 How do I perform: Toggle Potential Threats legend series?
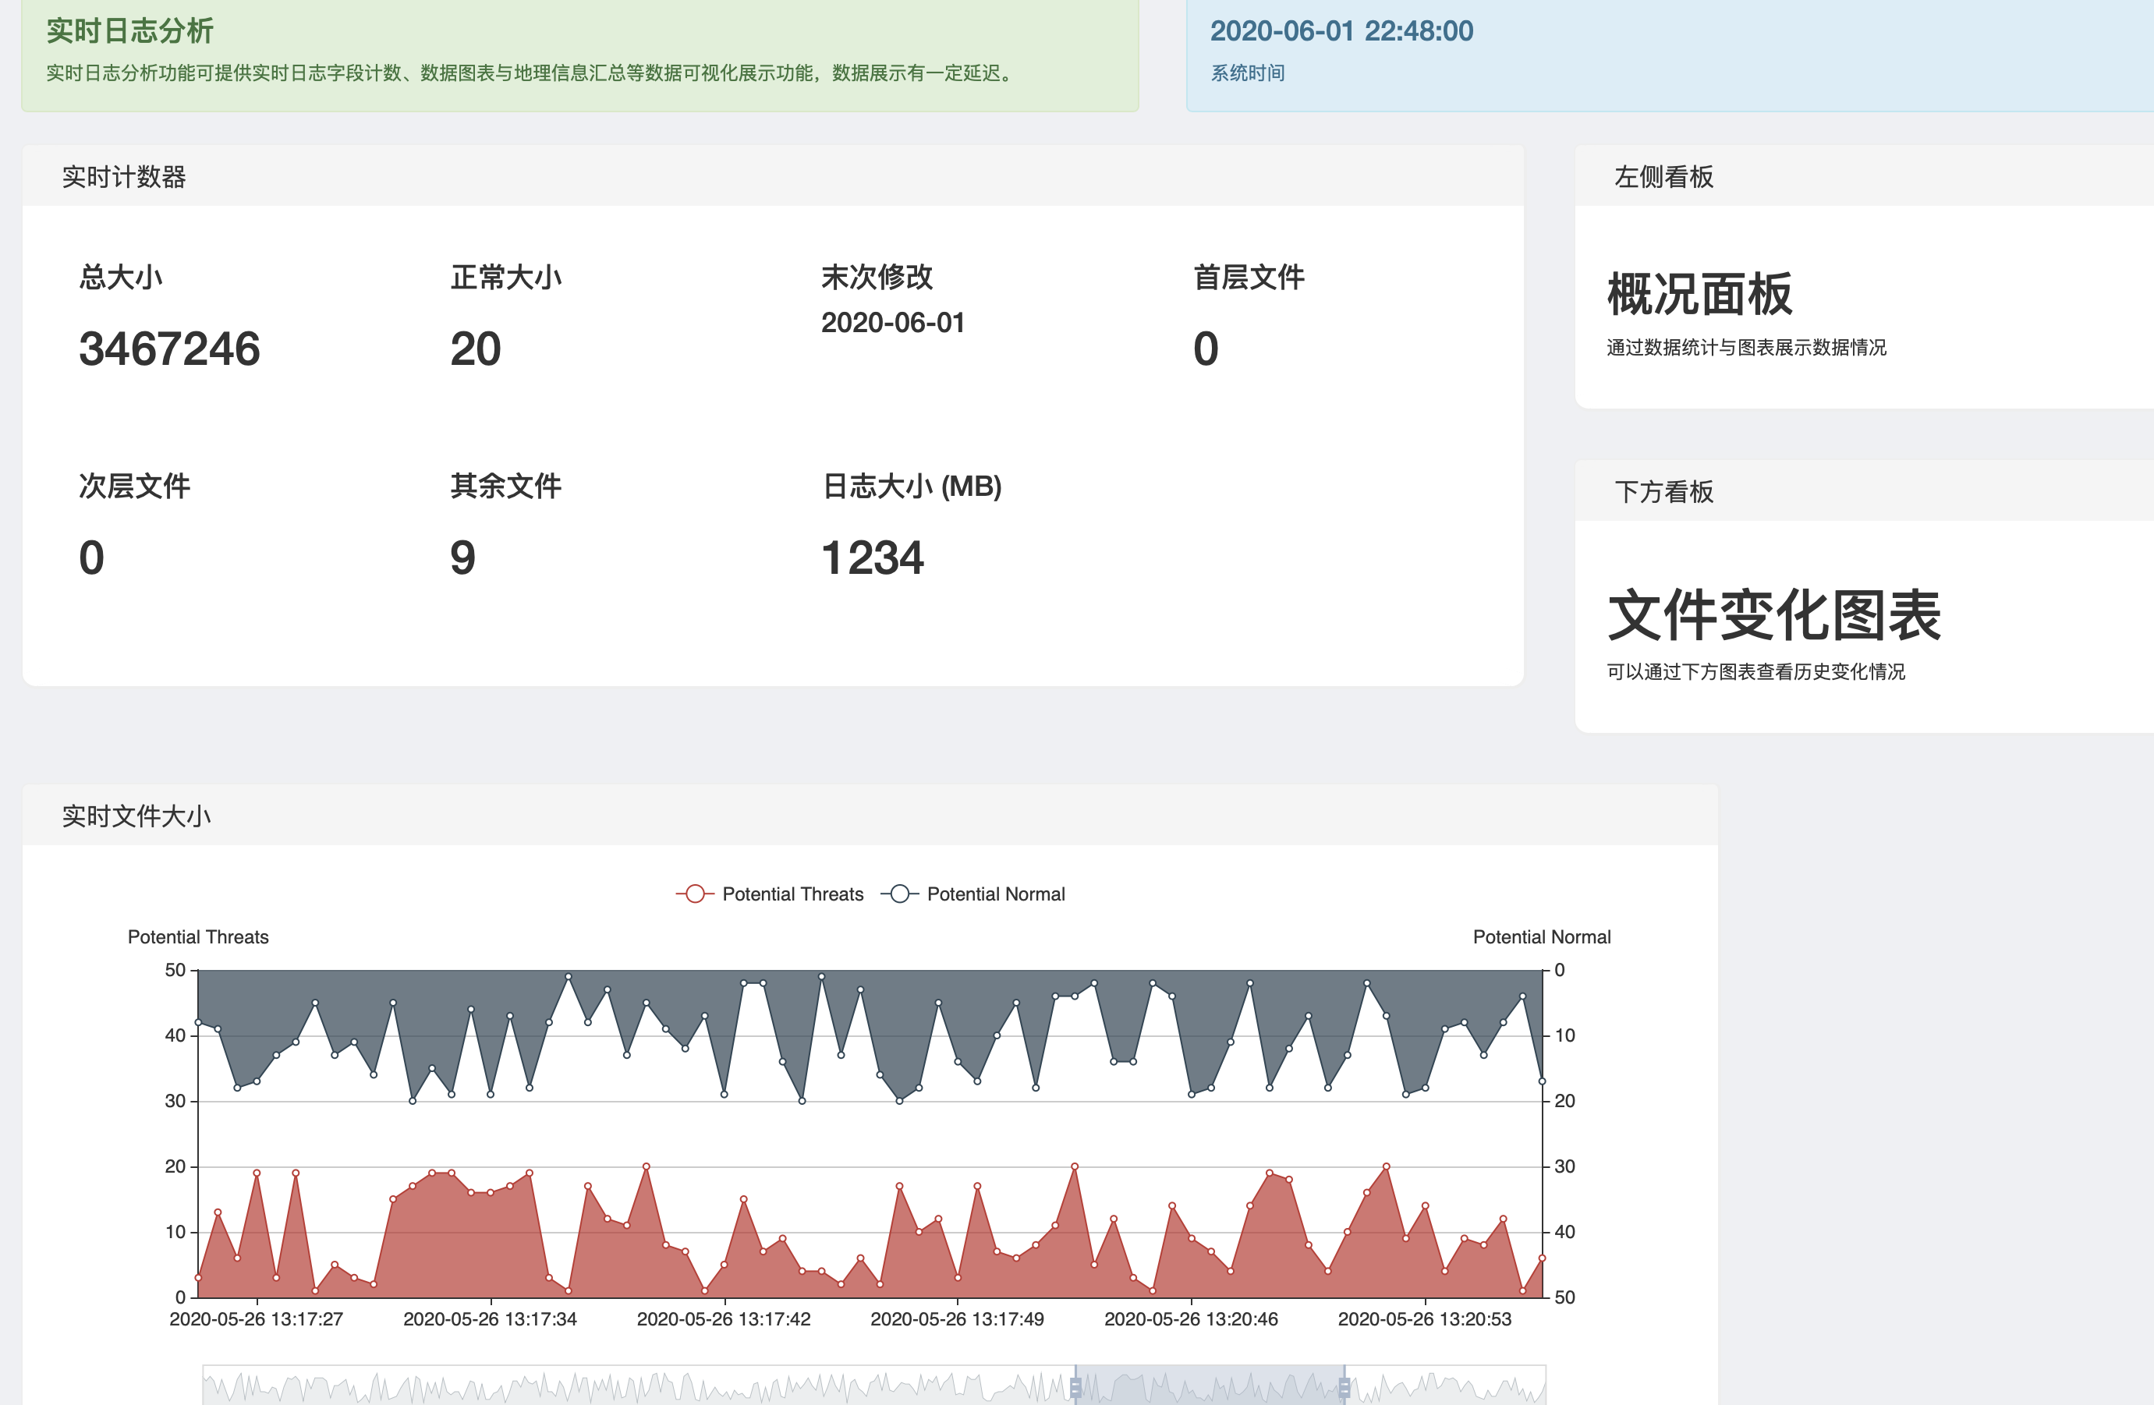click(792, 894)
